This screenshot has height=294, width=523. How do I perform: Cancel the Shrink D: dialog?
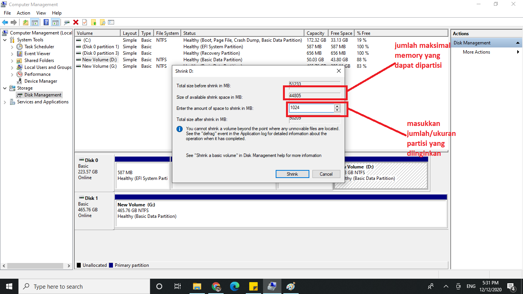(x=326, y=174)
